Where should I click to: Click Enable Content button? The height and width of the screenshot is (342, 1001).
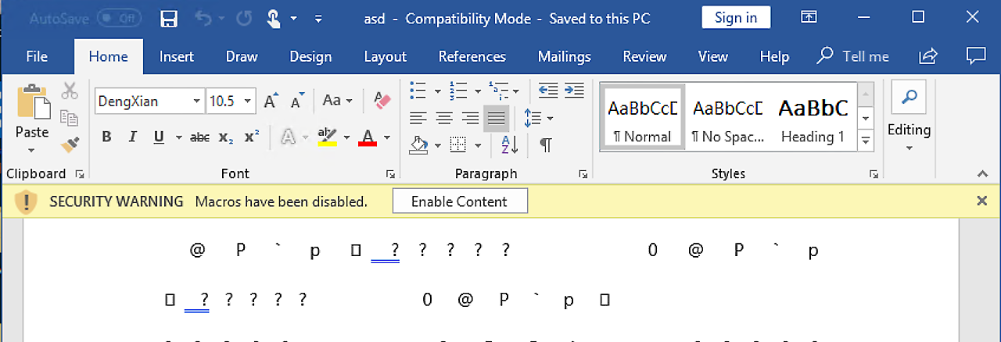coord(460,201)
